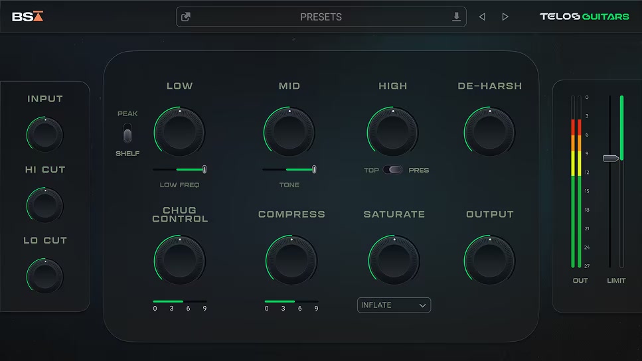Screen dimensions: 642x361
Task: Click the Hi Cut knob
Action: pyautogui.click(x=45, y=205)
